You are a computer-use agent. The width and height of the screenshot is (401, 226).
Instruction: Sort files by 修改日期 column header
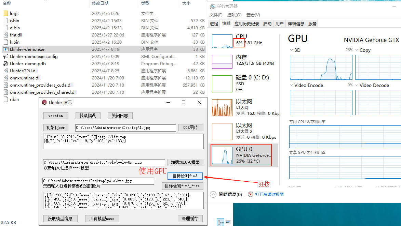click(x=100, y=3)
